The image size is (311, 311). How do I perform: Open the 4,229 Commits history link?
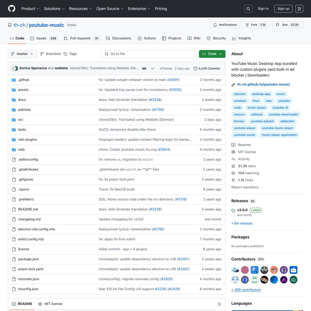[x=207, y=68]
